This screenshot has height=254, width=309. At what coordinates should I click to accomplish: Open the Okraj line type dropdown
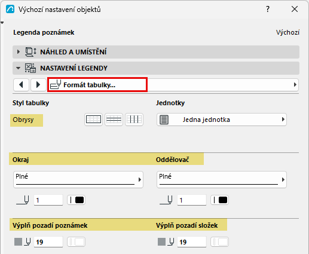click(x=78, y=179)
